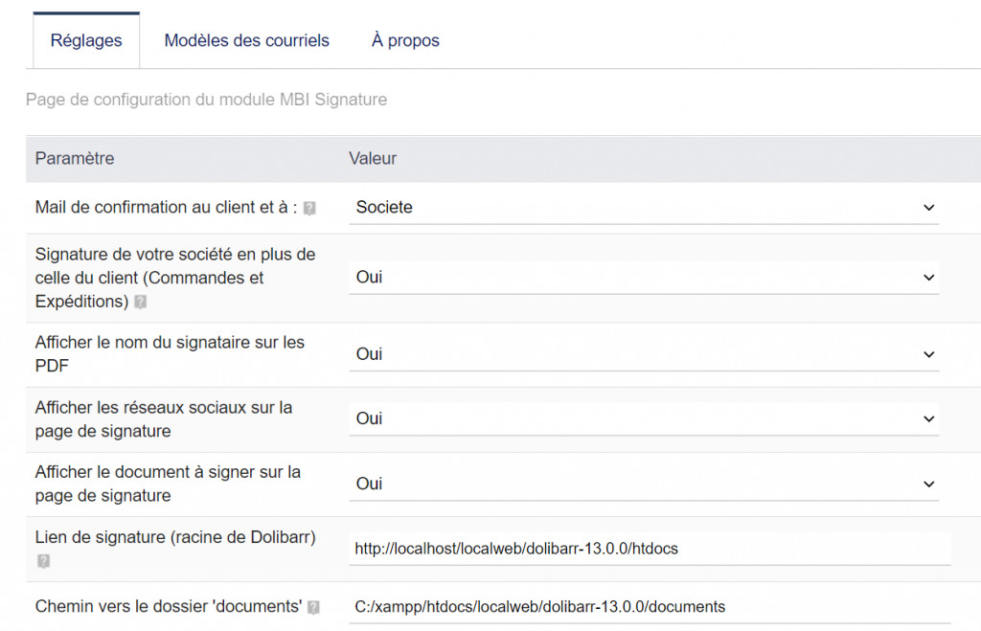Screen dimensions: 981x631
Task: Click the signature link URL field
Action: pos(650,549)
